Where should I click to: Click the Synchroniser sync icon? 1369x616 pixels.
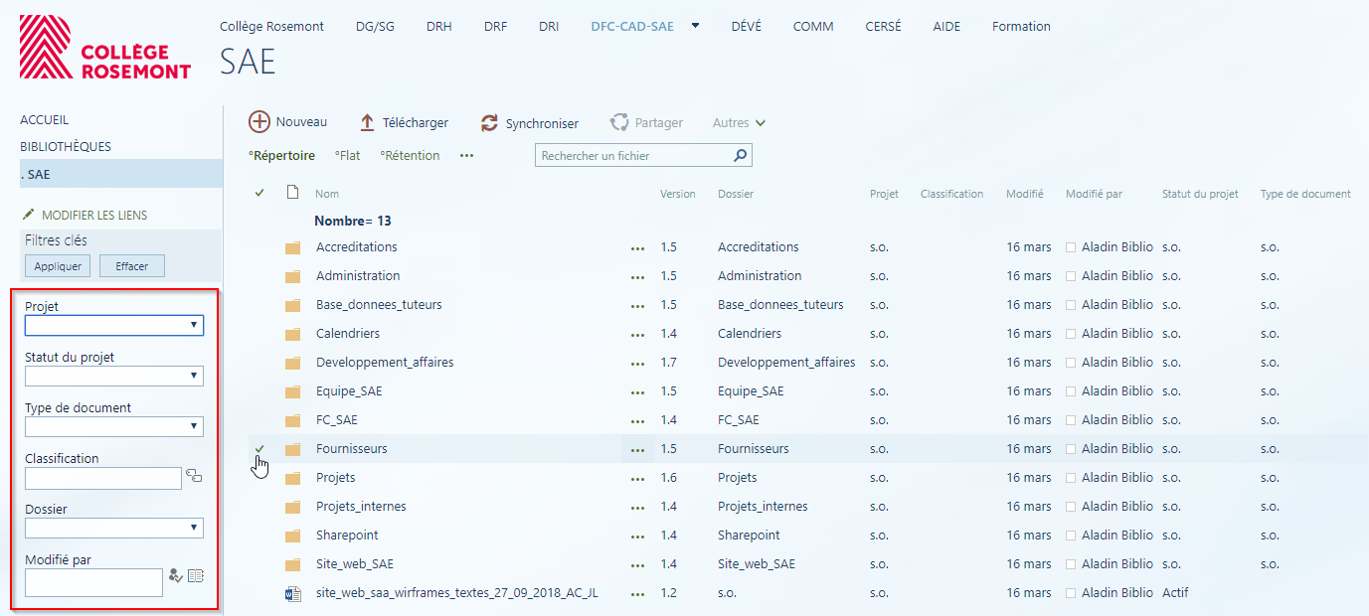(x=489, y=123)
